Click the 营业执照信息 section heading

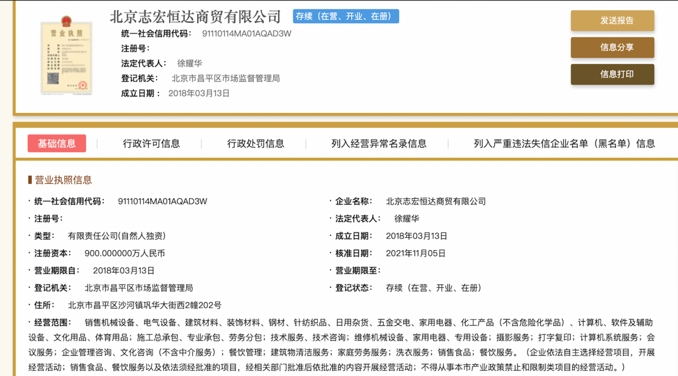tap(63, 180)
